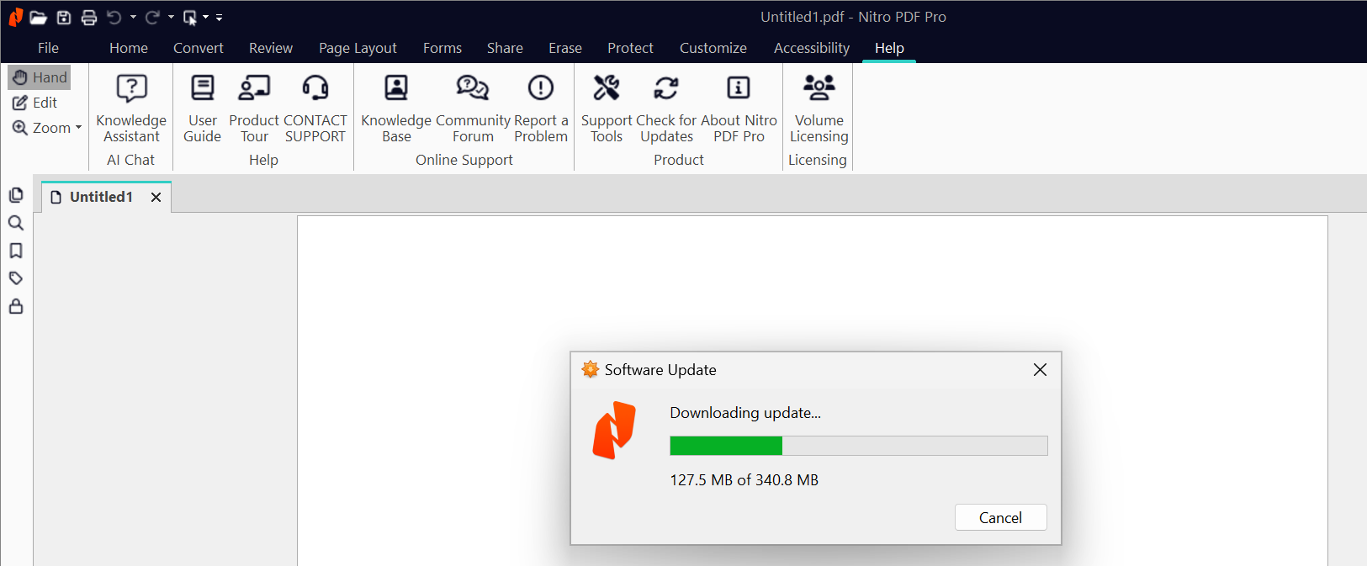Switch to the Review tab
1367x566 pixels.
(271, 48)
